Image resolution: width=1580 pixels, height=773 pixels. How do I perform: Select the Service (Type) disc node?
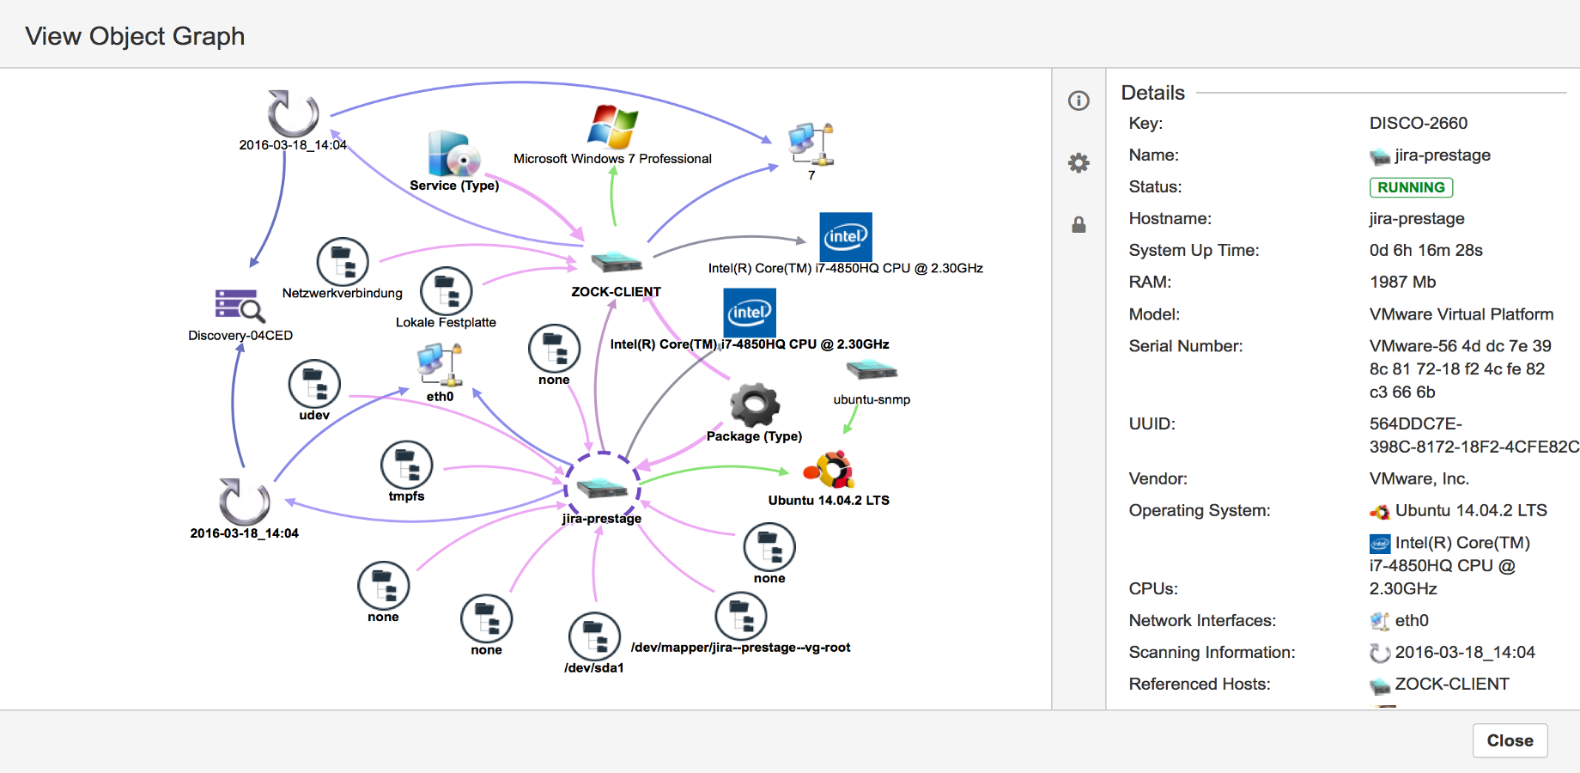[453, 155]
